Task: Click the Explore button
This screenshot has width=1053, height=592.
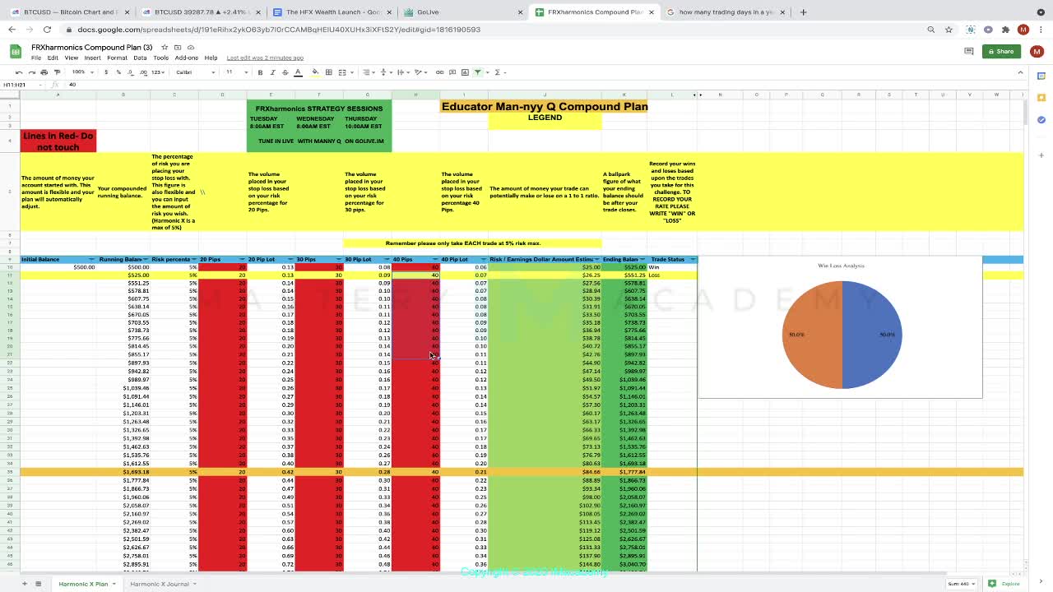Action: [x=1005, y=584]
